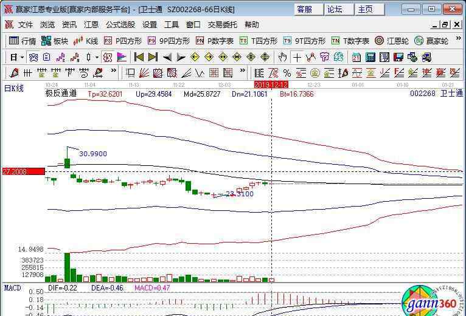Click the 日K线 chart label
The width and height of the screenshot is (466, 316).
pos(13,88)
